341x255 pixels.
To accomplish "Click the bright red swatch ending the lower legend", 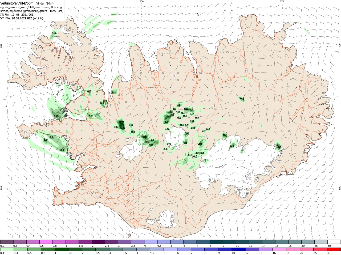I will [334, 249].
